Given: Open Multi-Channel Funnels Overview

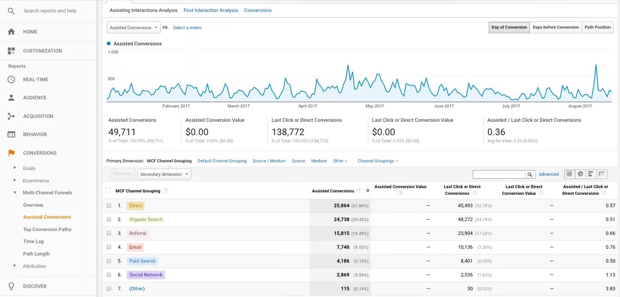Looking at the screenshot, I should tap(33, 205).
